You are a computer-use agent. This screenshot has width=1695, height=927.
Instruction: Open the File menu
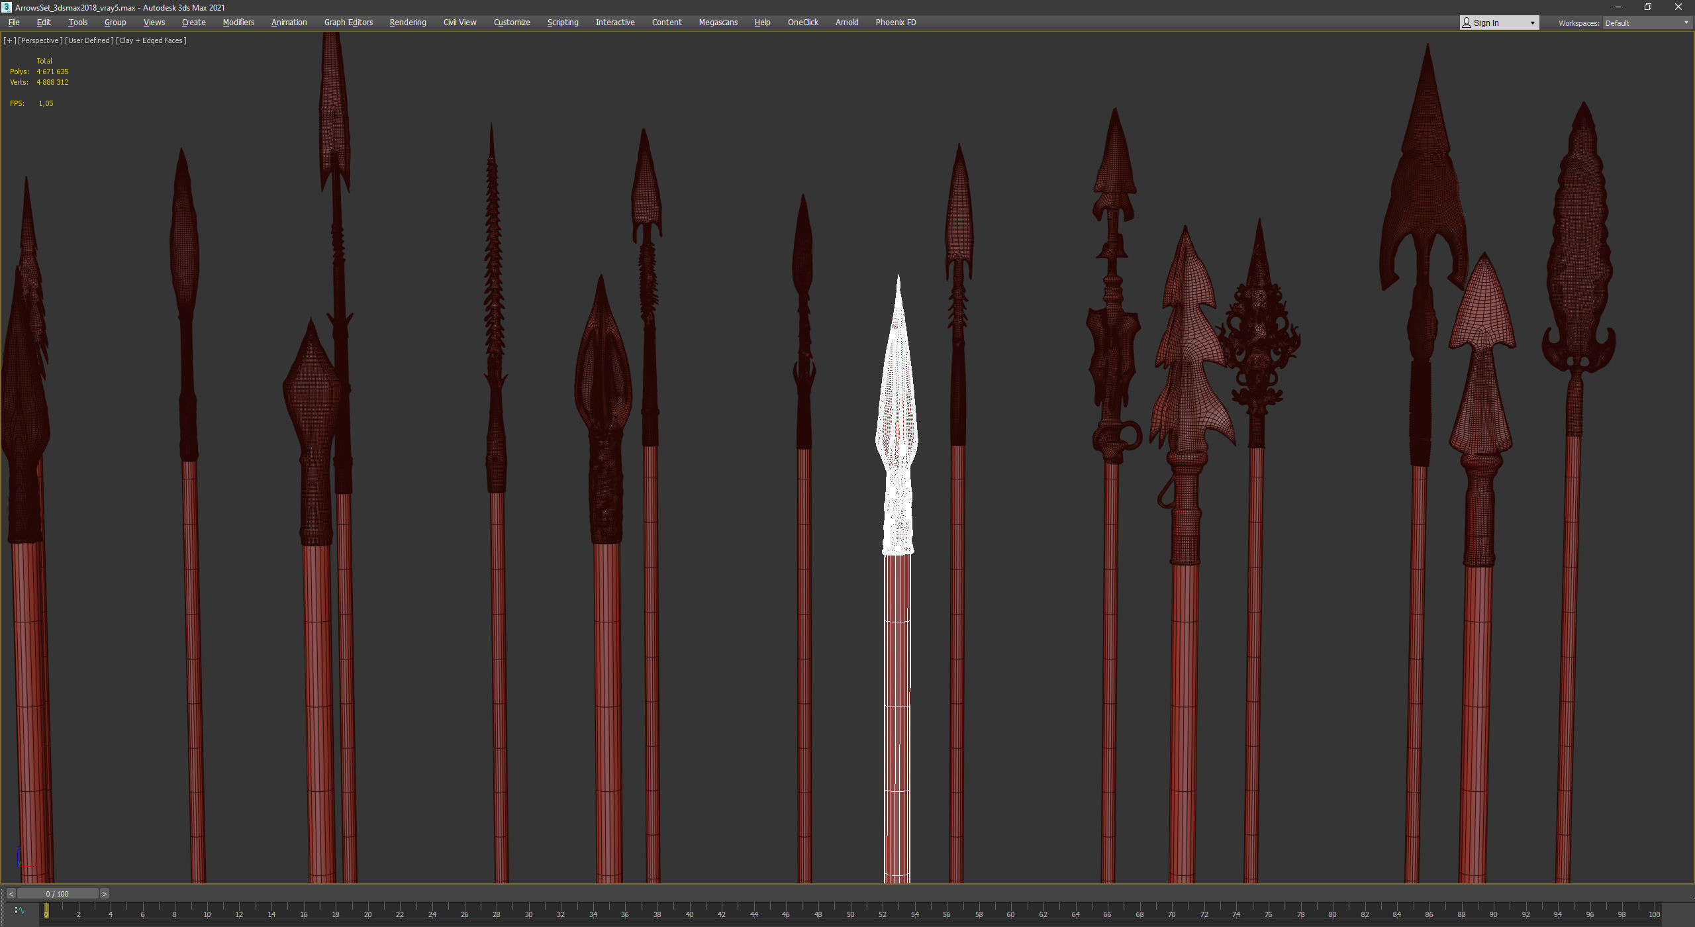(14, 23)
